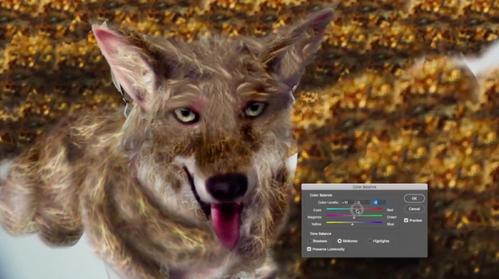499x279 pixels.
Task: Select the Midtones radio button
Action: tap(340, 241)
